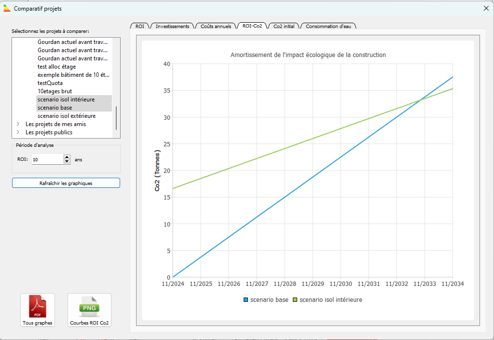Select the 10etages brut project
494x340 pixels.
[55, 91]
